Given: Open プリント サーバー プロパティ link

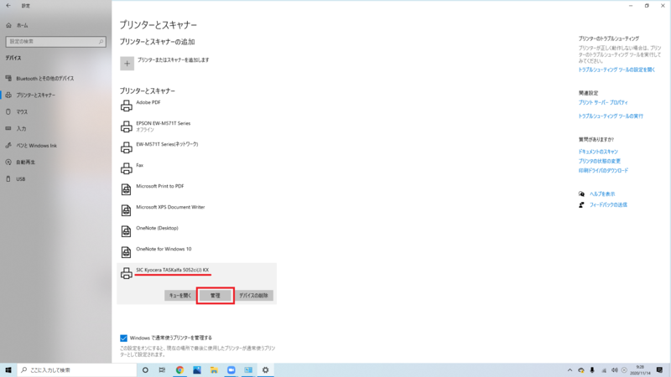Looking at the screenshot, I should 603,102.
